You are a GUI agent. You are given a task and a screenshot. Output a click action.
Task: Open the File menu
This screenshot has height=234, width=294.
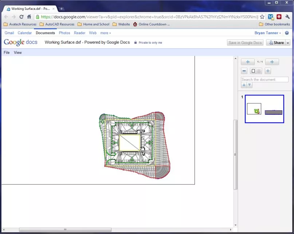pyautogui.click(x=7, y=53)
